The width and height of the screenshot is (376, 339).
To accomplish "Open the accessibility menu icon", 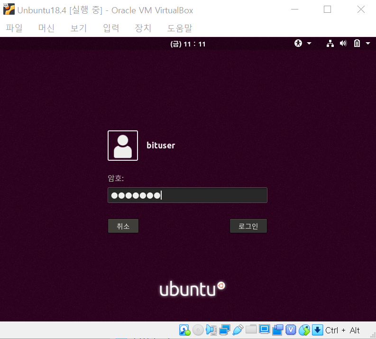I will click(x=298, y=44).
